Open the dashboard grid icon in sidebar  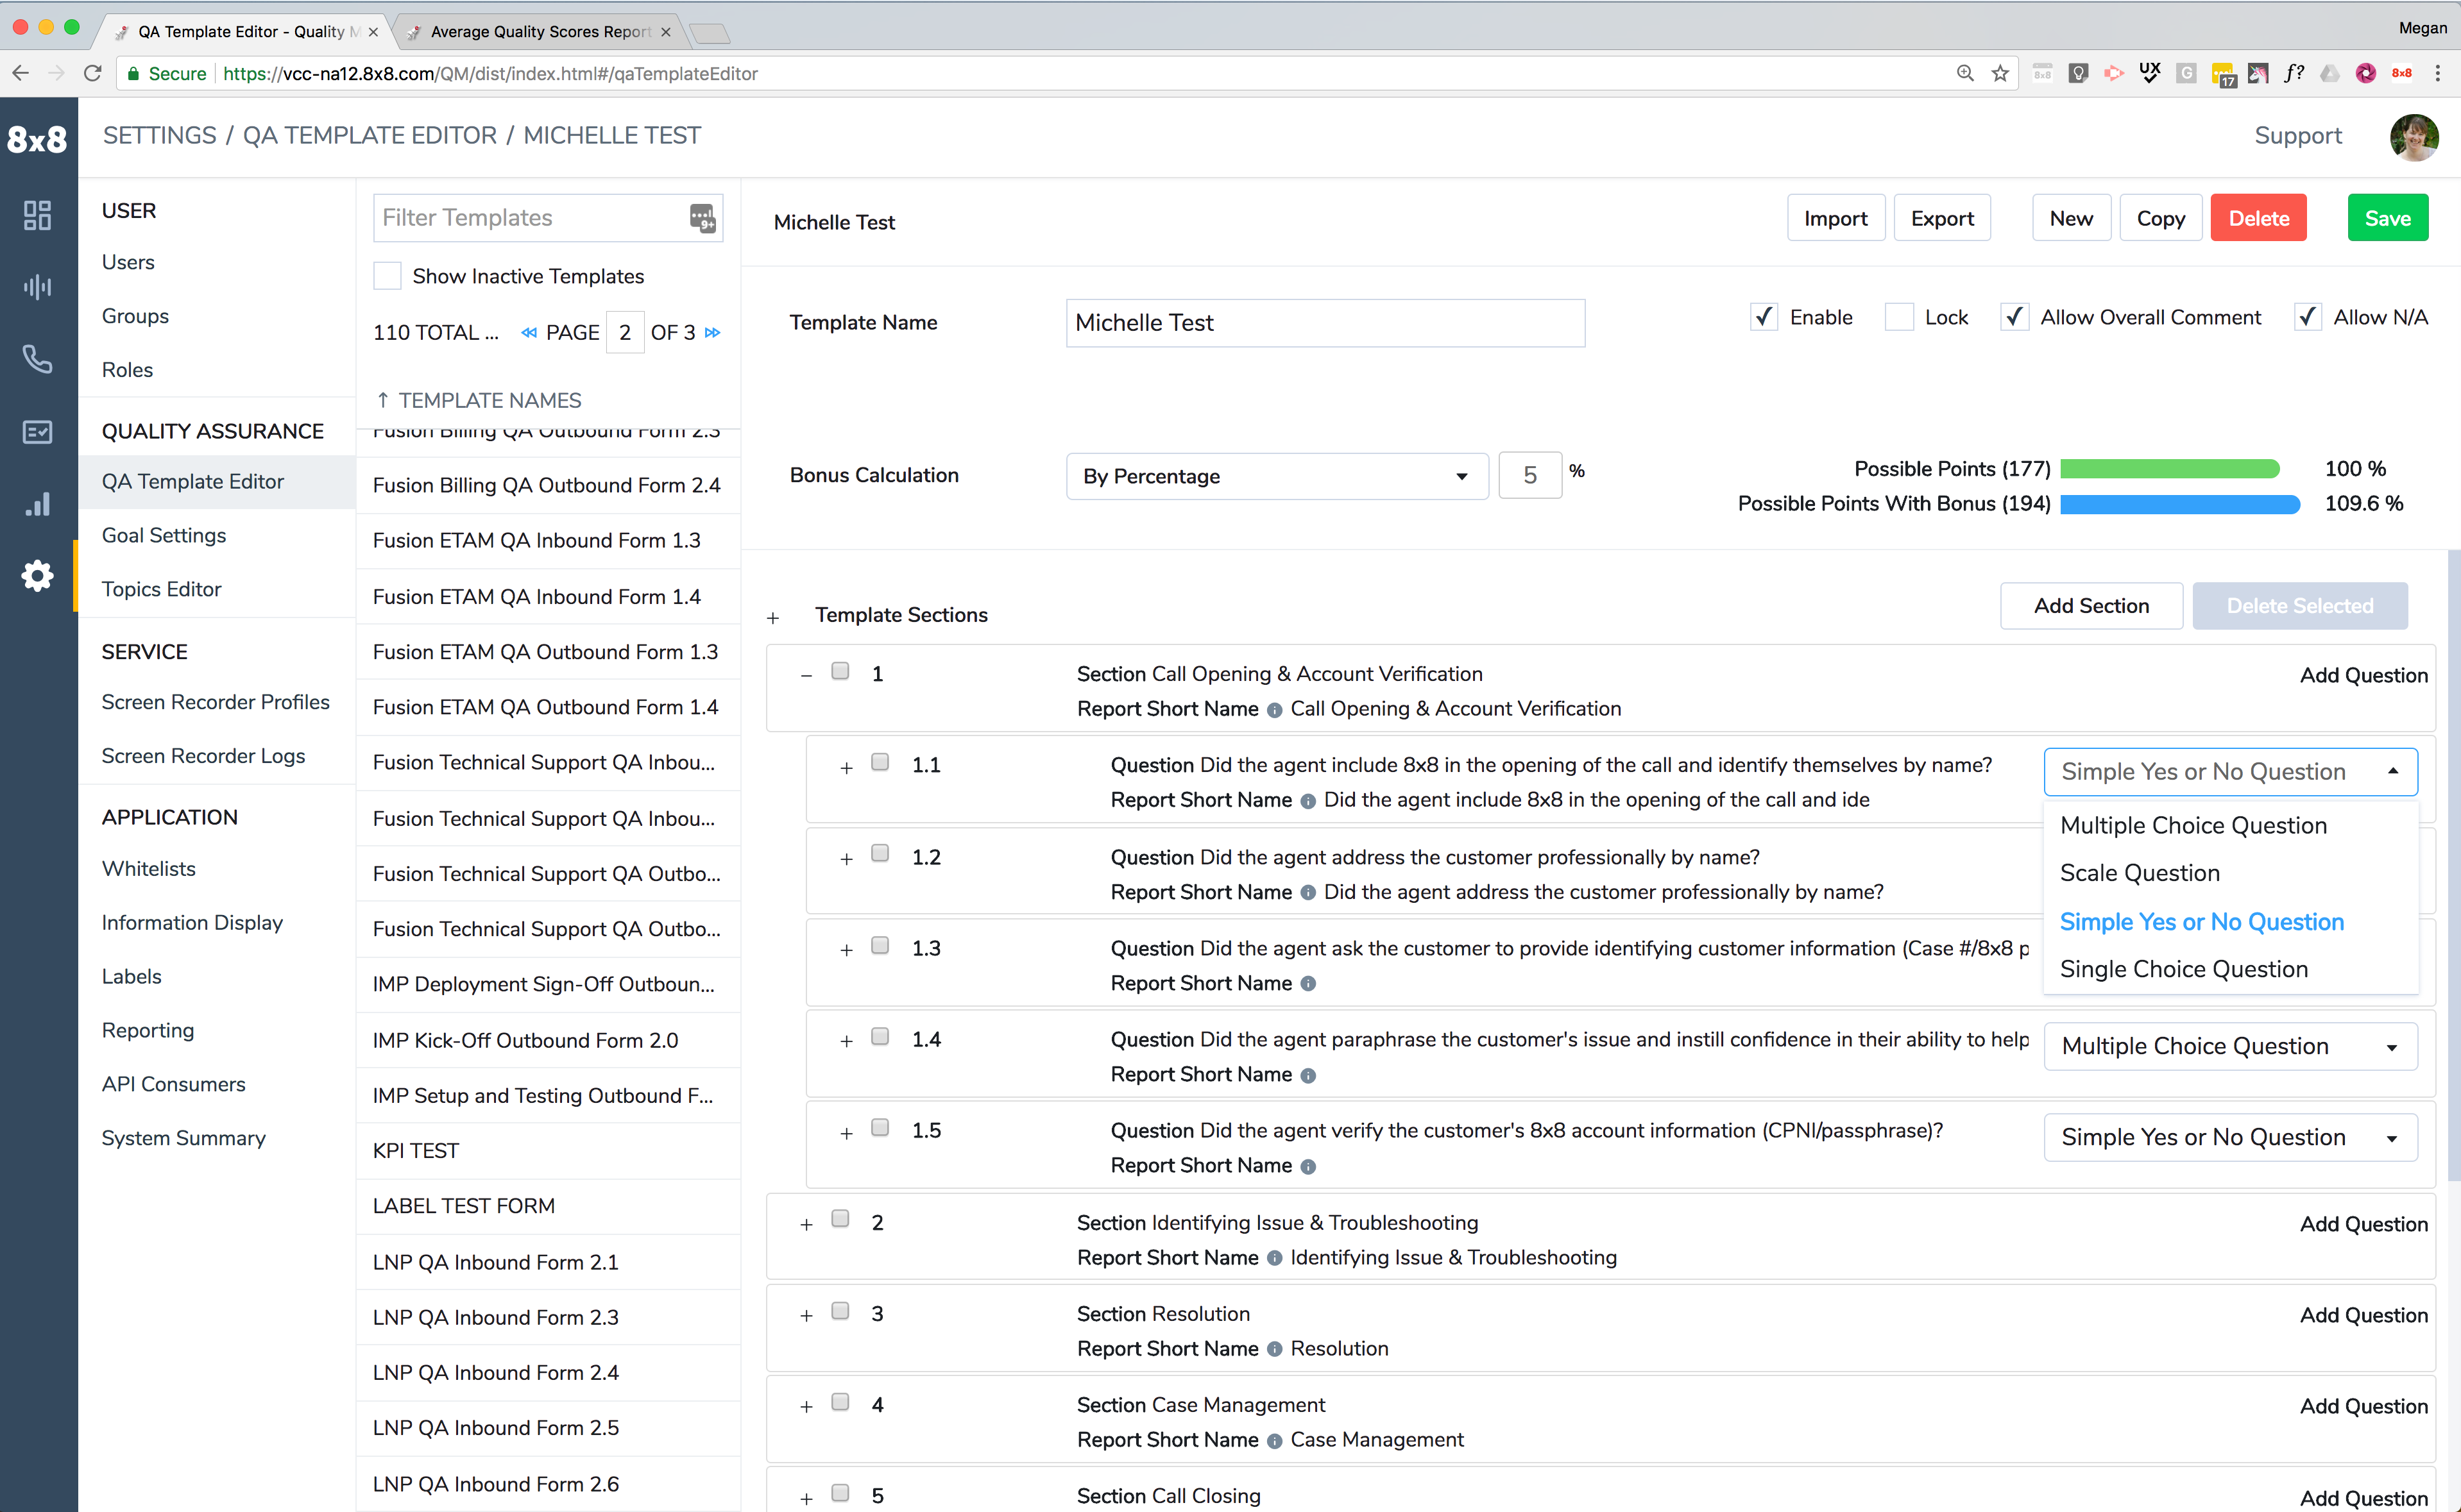[x=37, y=215]
